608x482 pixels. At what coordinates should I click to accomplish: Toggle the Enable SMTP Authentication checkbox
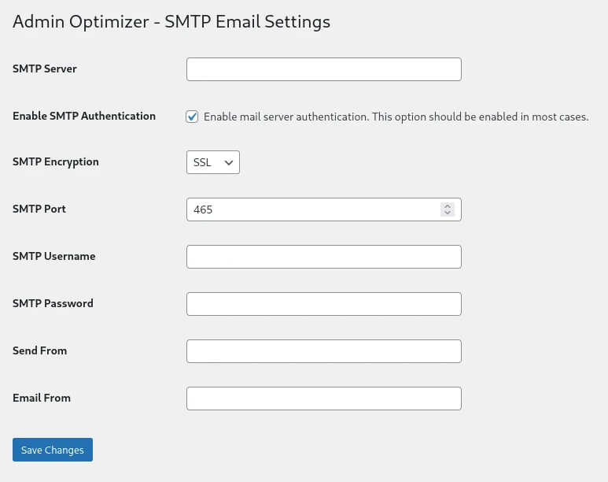192,117
